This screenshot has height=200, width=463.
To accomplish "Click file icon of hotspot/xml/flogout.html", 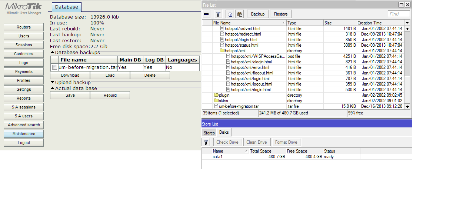I will 228,73.
